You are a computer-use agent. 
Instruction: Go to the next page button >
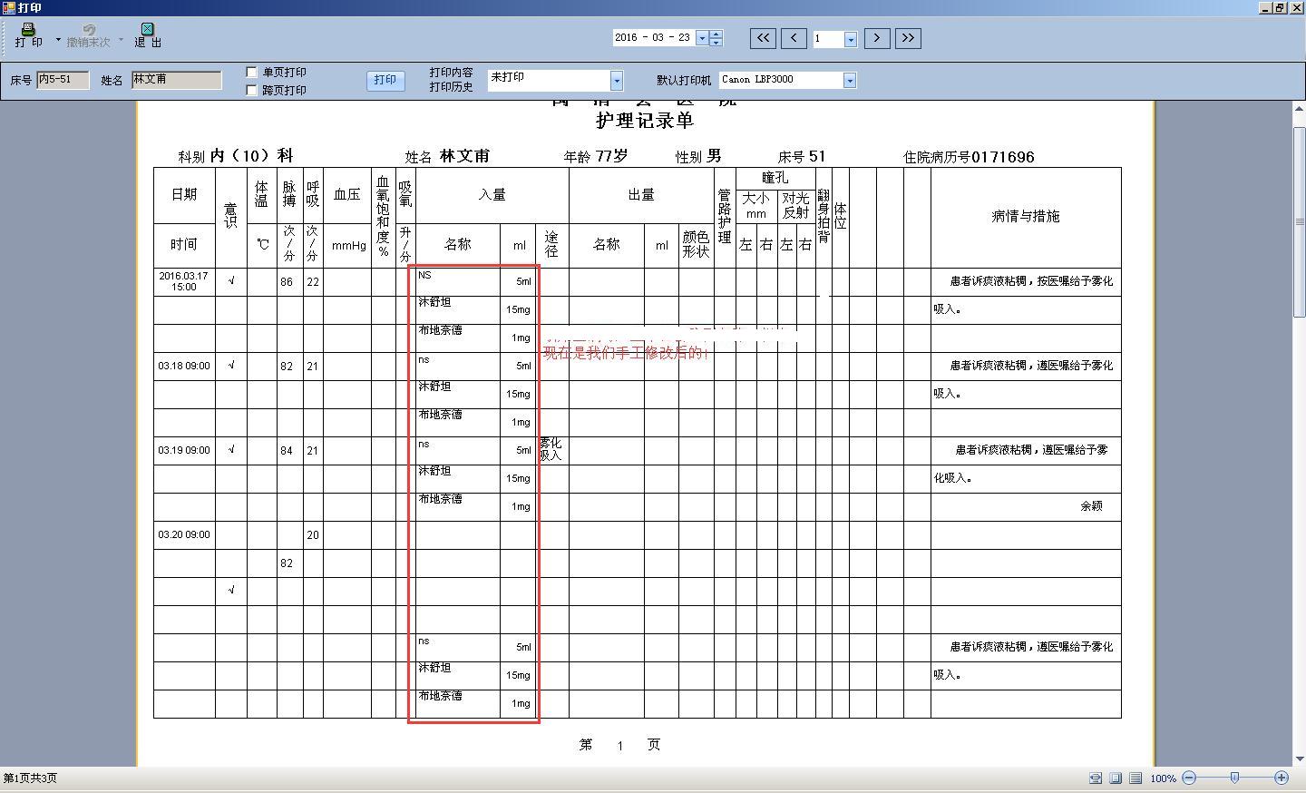pyautogui.click(x=876, y=38)
